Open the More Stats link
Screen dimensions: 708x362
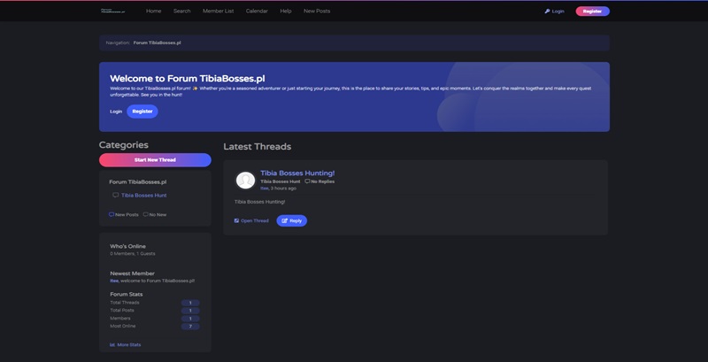tap(129, 345)
